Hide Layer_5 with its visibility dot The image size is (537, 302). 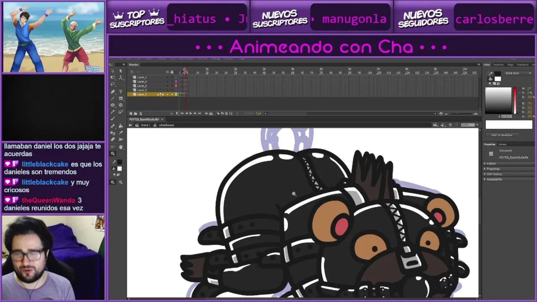click(x=167, y=77)
